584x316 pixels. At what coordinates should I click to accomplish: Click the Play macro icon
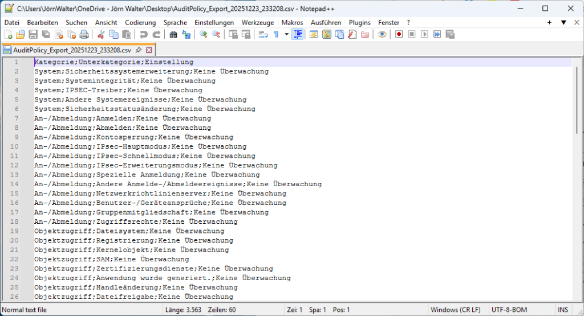[x=424, y=35]
